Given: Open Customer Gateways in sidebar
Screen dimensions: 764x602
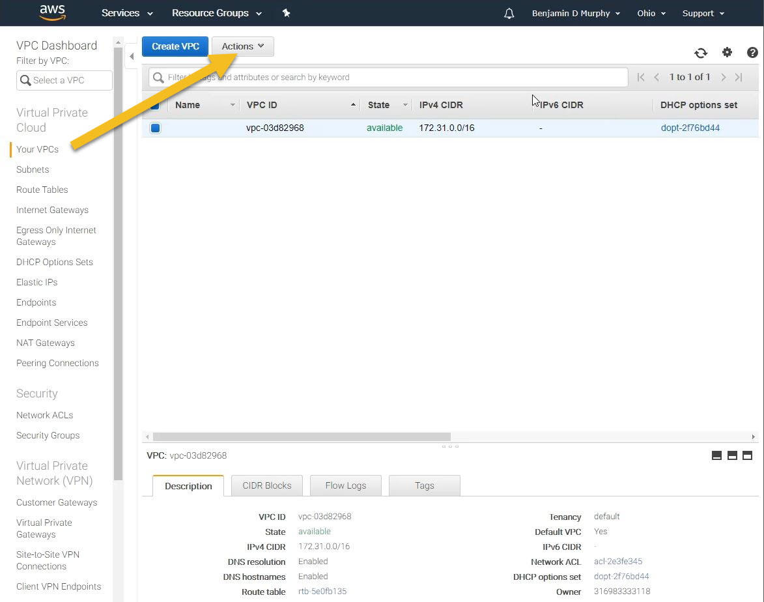Looking at the screenshot, I should tap(57, 502).
